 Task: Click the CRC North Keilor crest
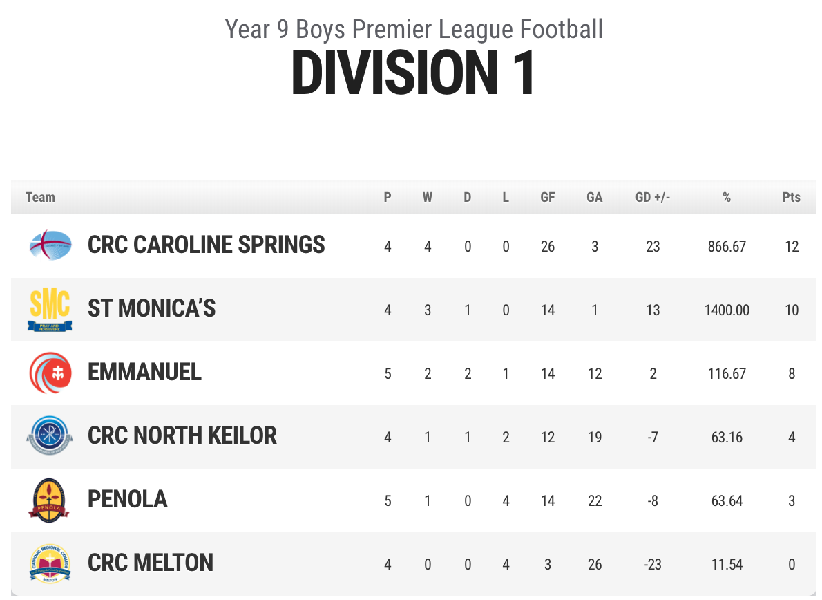point(50,437)
